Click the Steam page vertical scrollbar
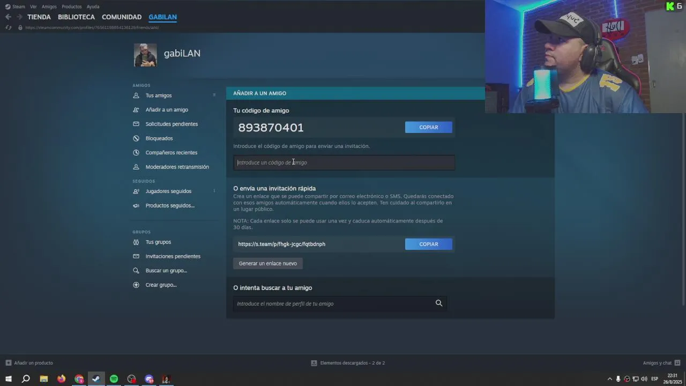This screenshot has width=686, height=386. pyautogui.click(x=683, y=210)
